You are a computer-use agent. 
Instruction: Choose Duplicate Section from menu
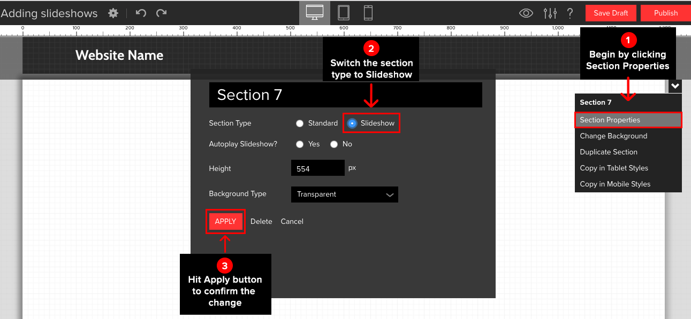609,152
